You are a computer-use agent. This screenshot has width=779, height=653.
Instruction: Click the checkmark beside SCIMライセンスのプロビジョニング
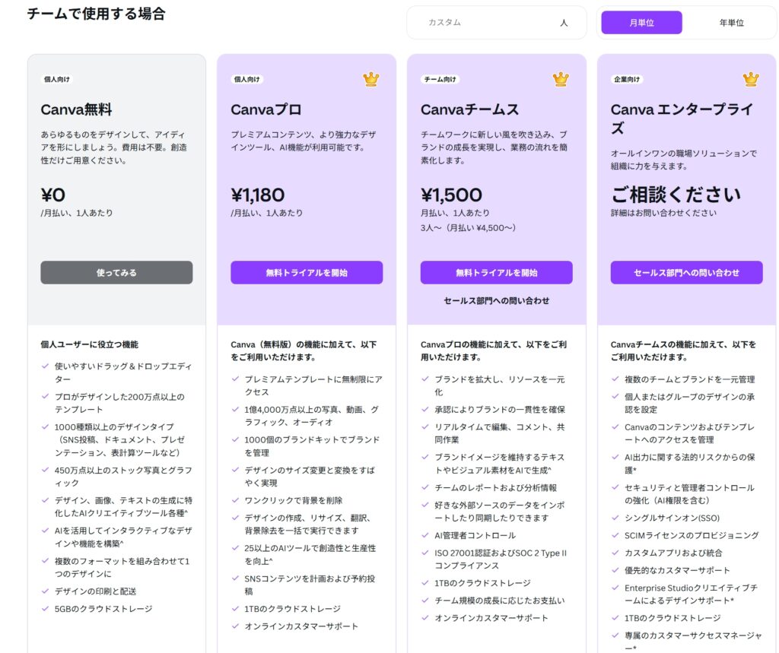pos(615,535)
